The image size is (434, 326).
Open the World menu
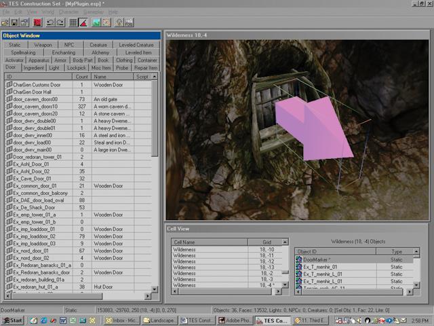pyautogui.click(x=47, y=12)
